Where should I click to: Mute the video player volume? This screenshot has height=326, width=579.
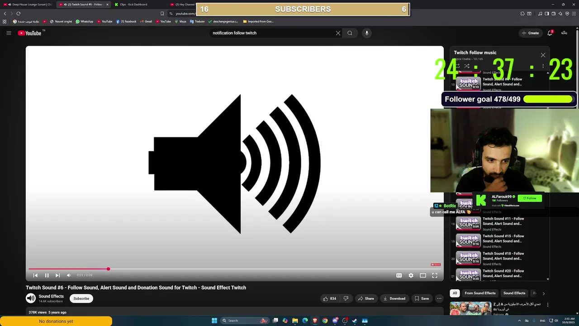click(69, 275)
